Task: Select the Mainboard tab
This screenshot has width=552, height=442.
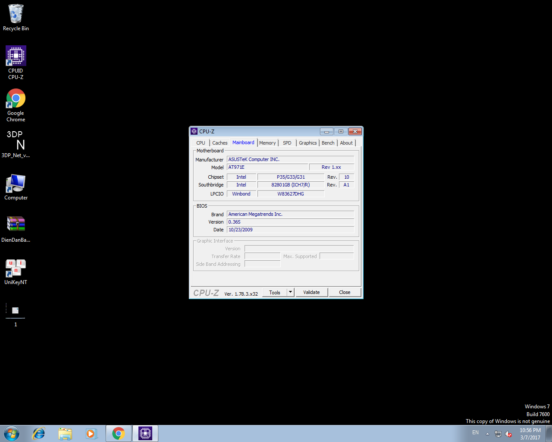Action: [x=243, y=142]
